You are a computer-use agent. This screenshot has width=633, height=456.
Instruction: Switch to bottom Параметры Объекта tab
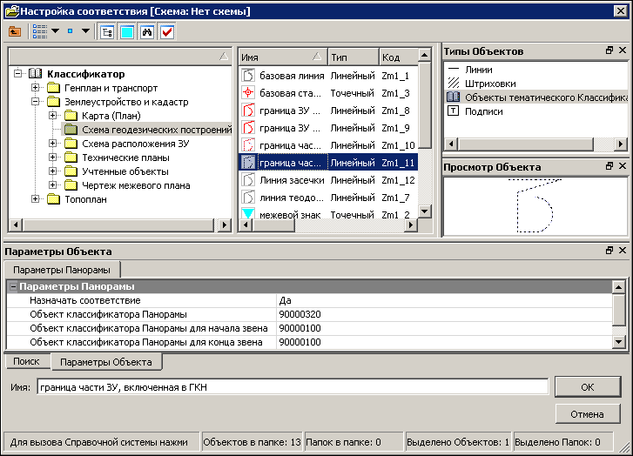(x=106, y=362)
